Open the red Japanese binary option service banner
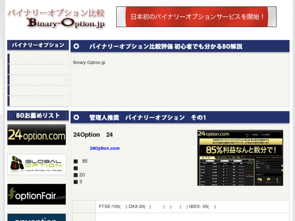Screen dimensions: 295x221 point(196,17)
